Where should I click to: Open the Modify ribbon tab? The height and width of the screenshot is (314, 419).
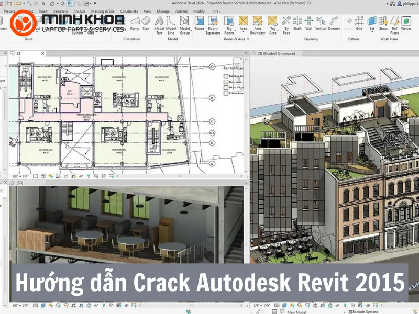(199, 11)
